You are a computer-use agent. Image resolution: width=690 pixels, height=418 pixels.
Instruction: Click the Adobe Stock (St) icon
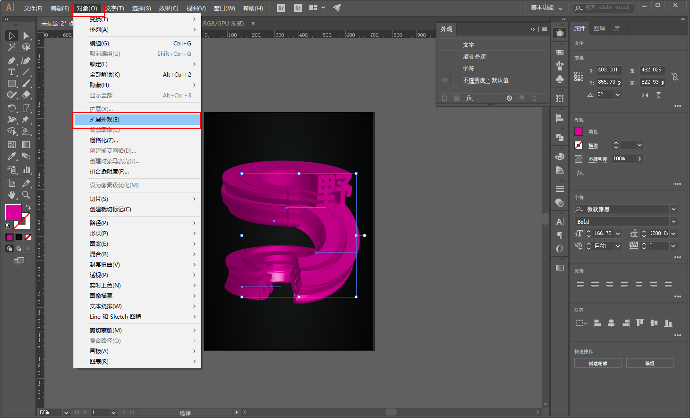coord(298,8)
